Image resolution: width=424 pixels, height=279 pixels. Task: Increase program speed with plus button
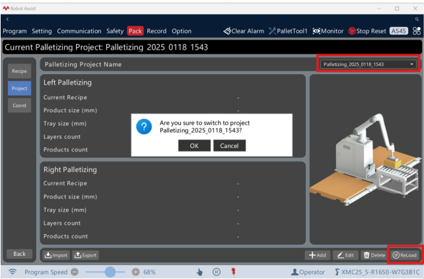click(135, 272)
